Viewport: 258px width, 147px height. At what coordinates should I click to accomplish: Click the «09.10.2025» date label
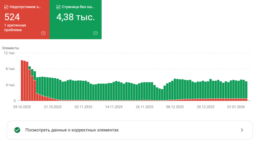point(22,107)
